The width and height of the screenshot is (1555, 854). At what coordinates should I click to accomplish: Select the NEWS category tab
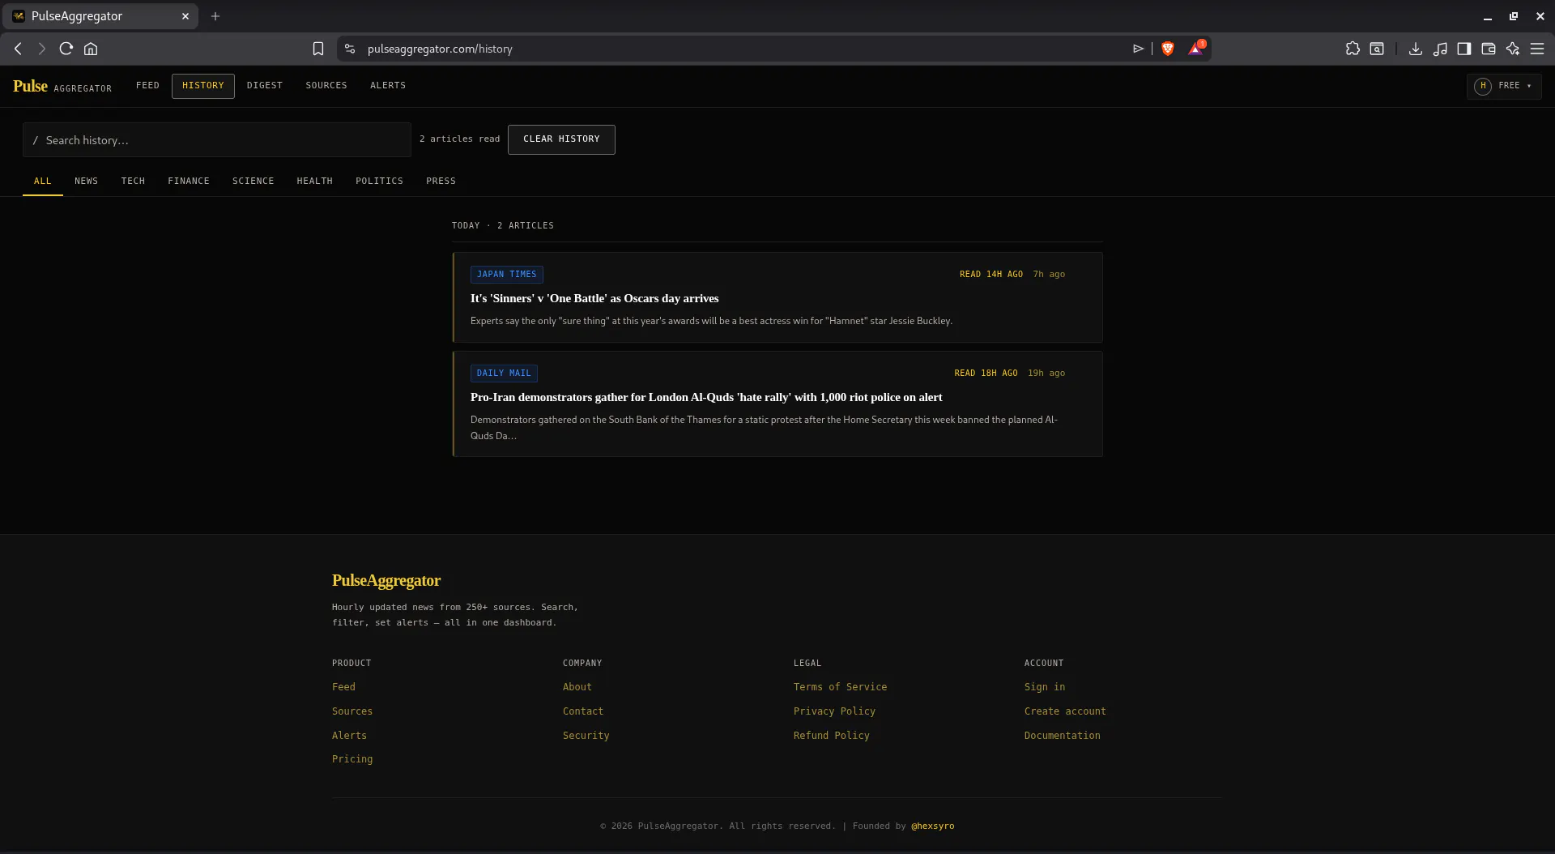tap(87, 181)
